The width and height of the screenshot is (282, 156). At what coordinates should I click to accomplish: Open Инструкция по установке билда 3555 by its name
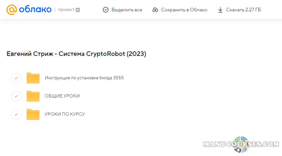84,78
